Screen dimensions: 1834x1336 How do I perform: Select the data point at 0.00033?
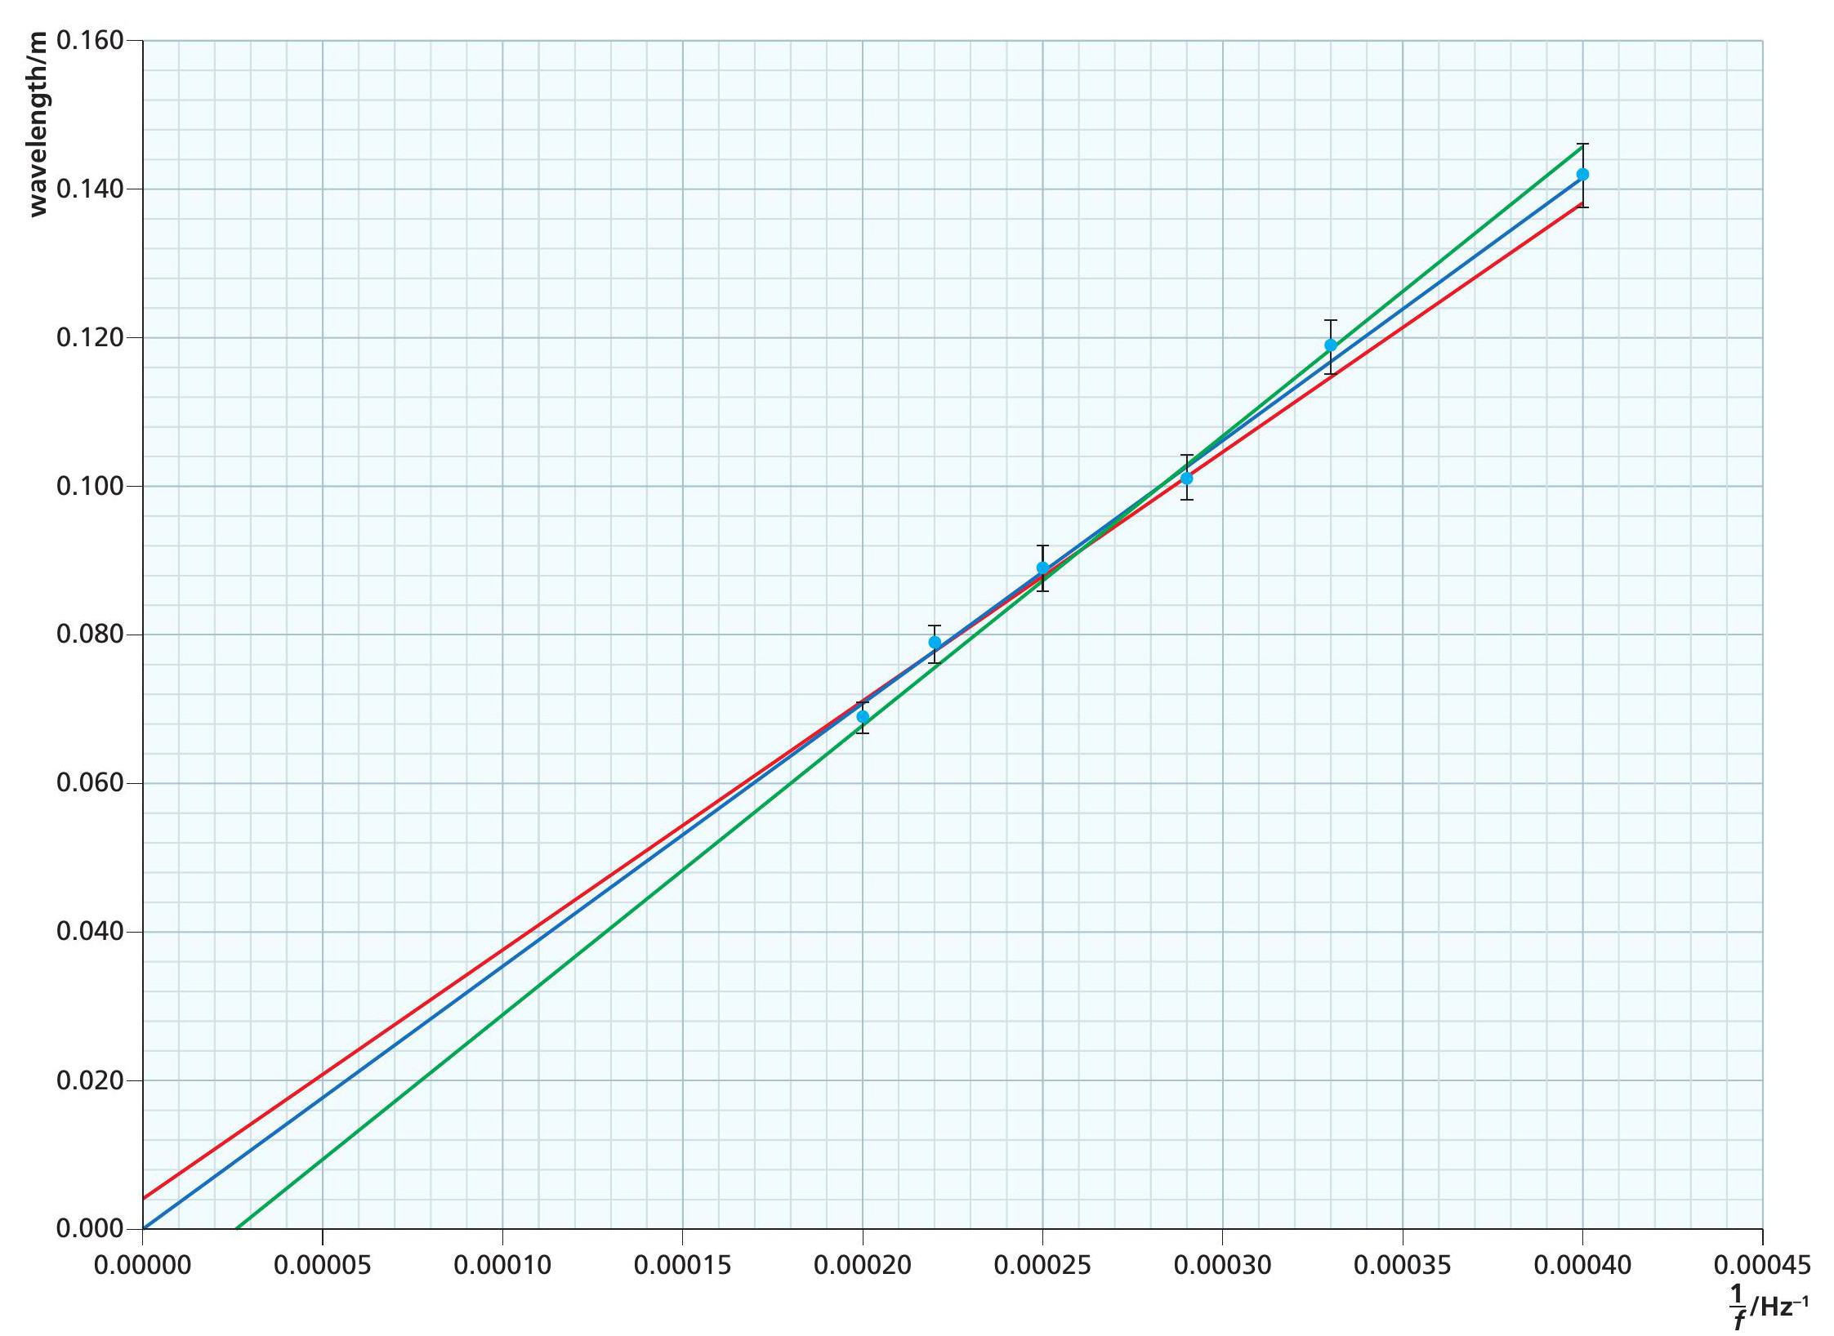click(x=1331, y=345)
